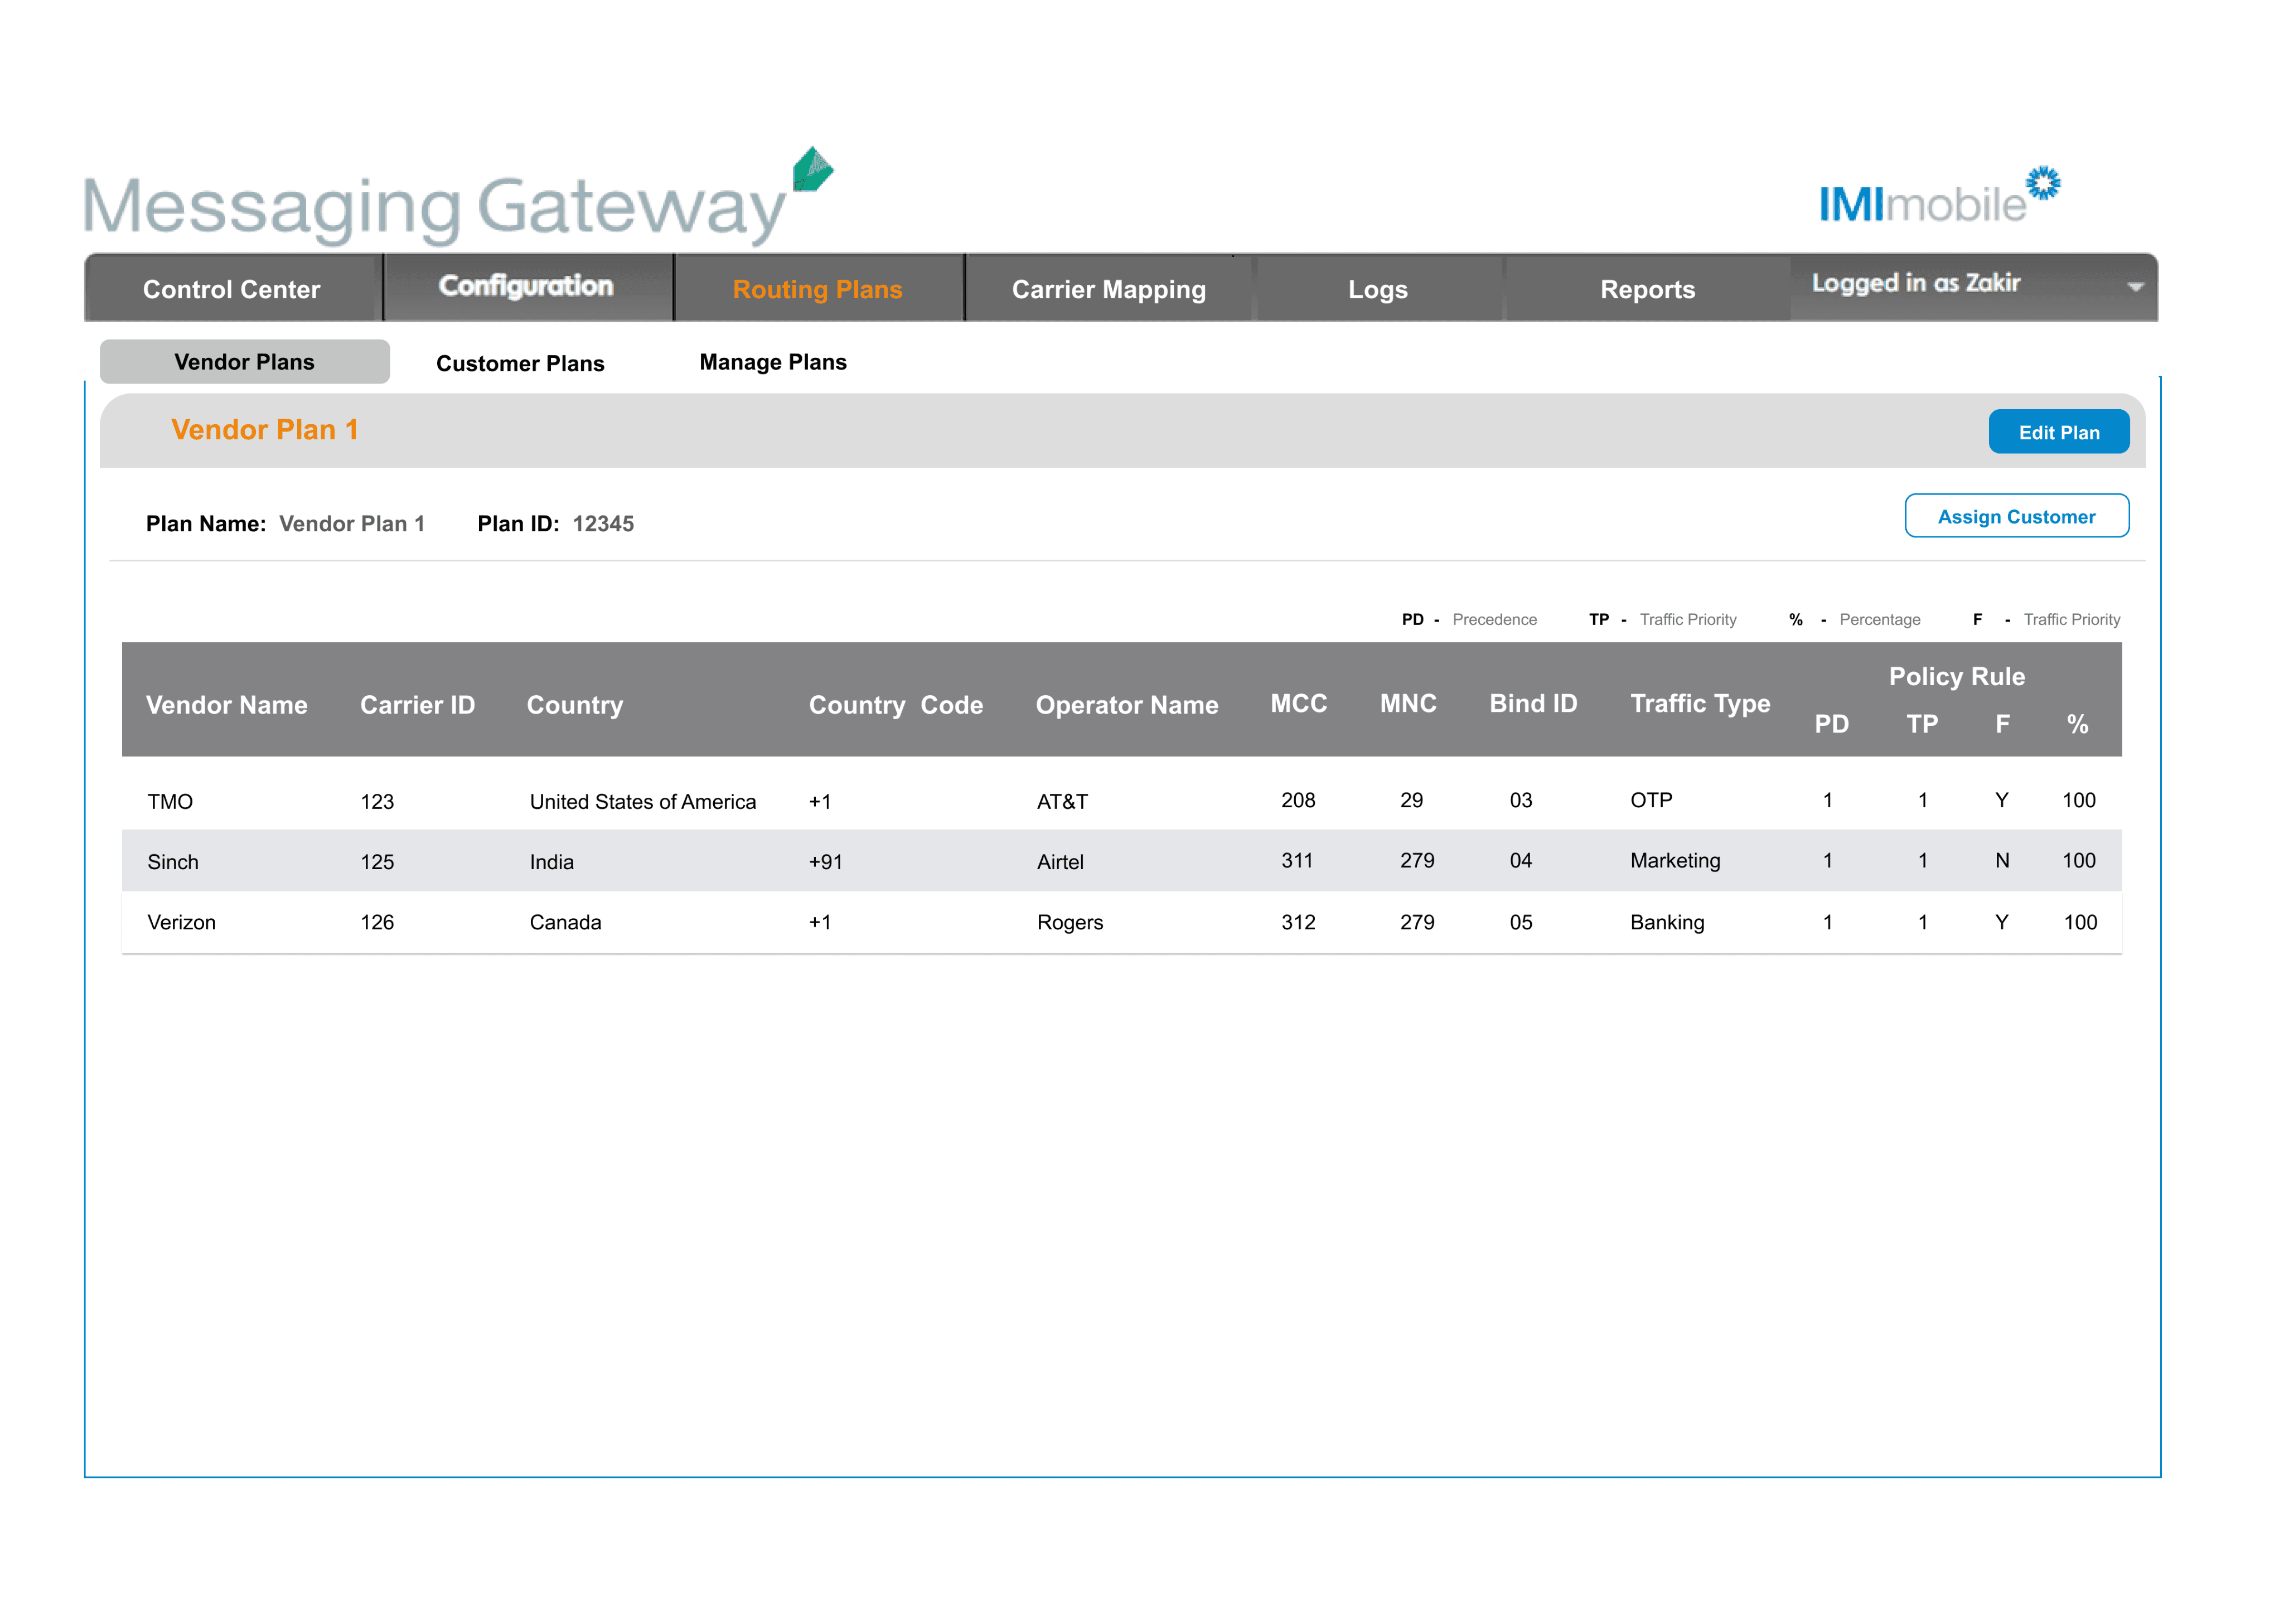Click the OTP traffic type cell

pos(1651,800)
